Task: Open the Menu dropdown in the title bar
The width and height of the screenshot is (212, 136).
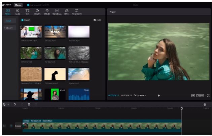Action: pos(18,5)
